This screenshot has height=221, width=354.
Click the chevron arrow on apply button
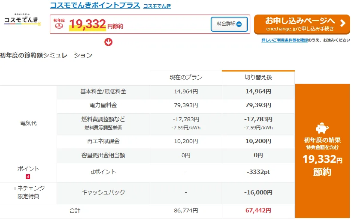pyautogui.click(x=343, y=23)
